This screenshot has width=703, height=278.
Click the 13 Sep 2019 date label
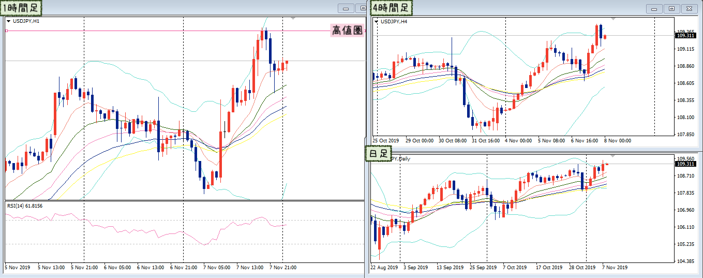click(x=450, y=268)
